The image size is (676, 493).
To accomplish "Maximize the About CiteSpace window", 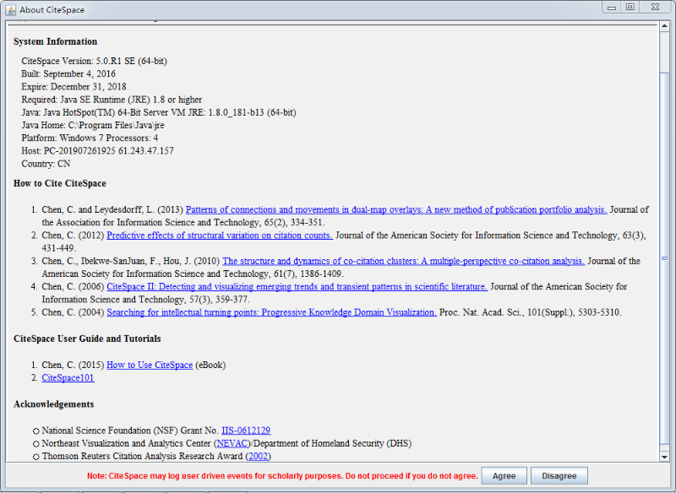I will pos(630,8).
